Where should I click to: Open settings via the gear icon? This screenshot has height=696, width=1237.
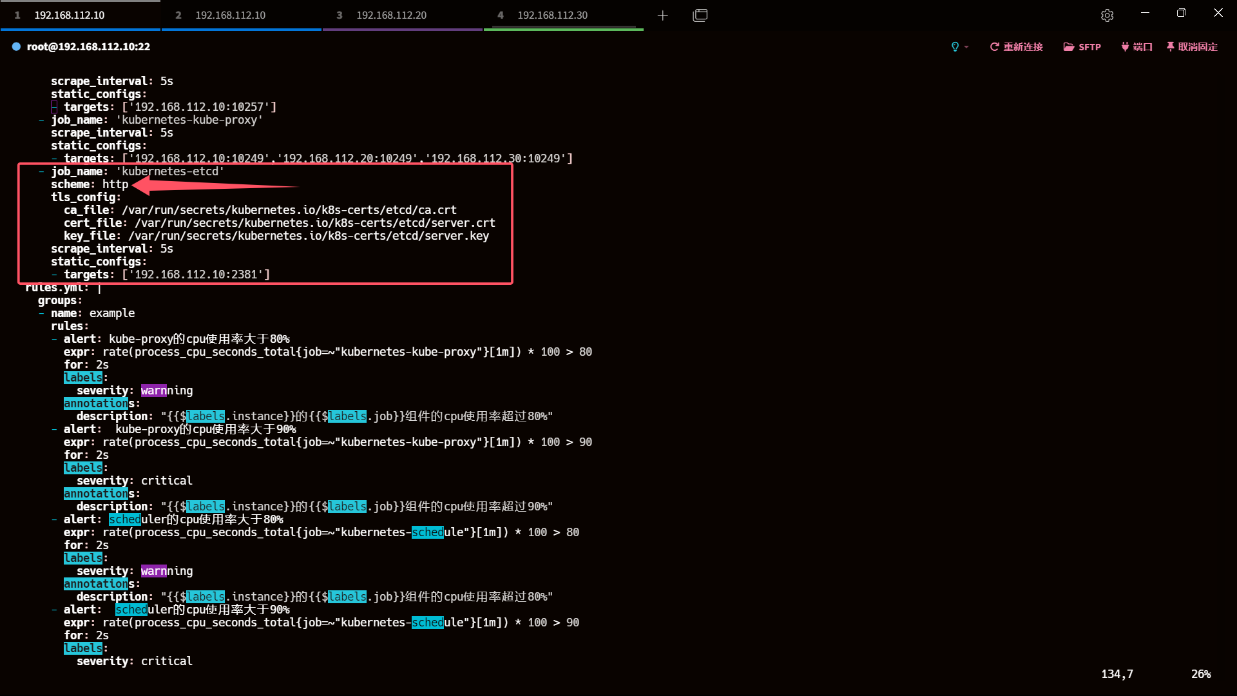point(1107,15)
